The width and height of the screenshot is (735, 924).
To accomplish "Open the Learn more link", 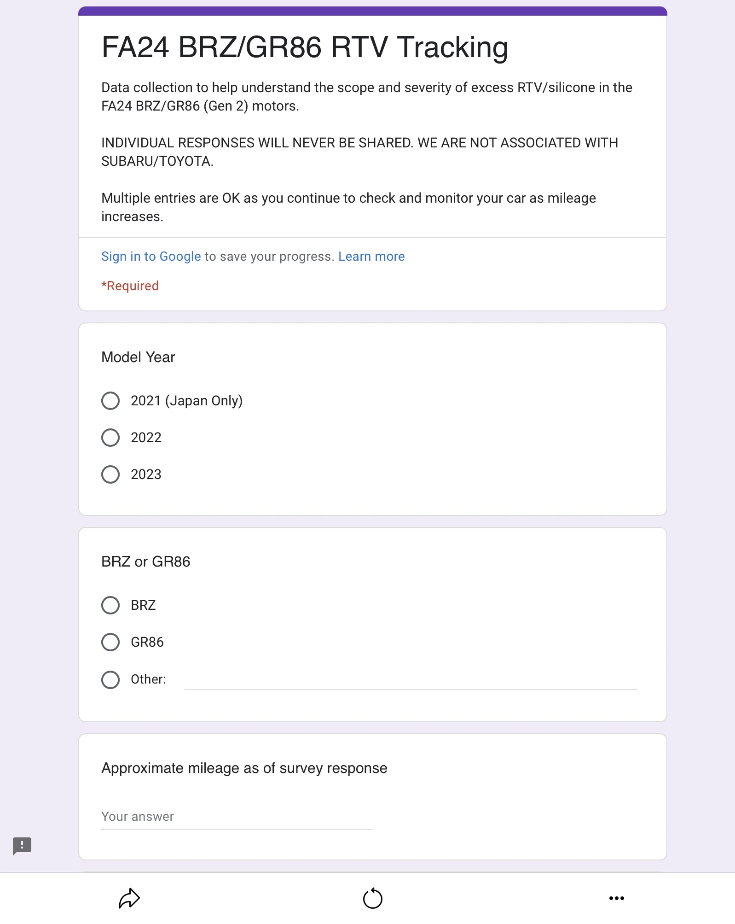I will click(371, 257).
